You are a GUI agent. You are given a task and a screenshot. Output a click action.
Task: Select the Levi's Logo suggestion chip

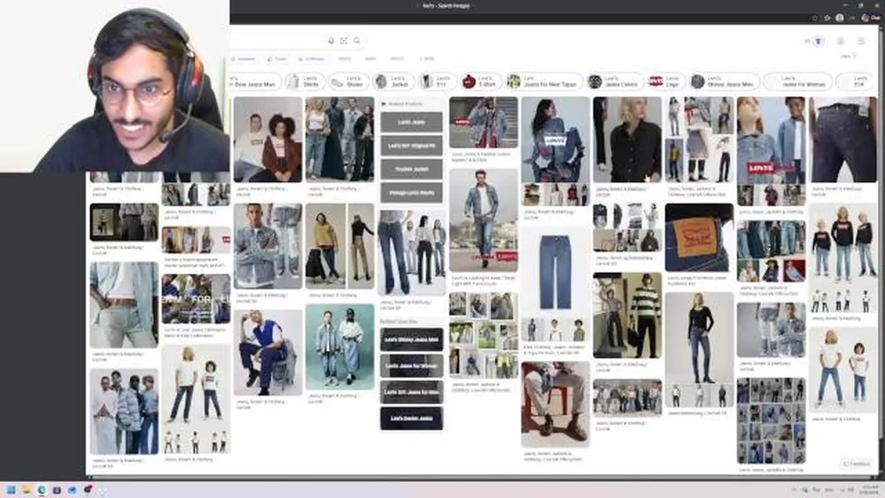pyautogui.click(x=667, y=82)
